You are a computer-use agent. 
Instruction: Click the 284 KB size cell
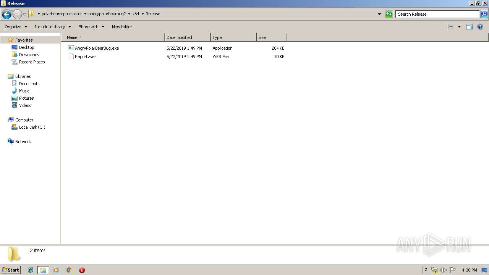click(278, 48)
